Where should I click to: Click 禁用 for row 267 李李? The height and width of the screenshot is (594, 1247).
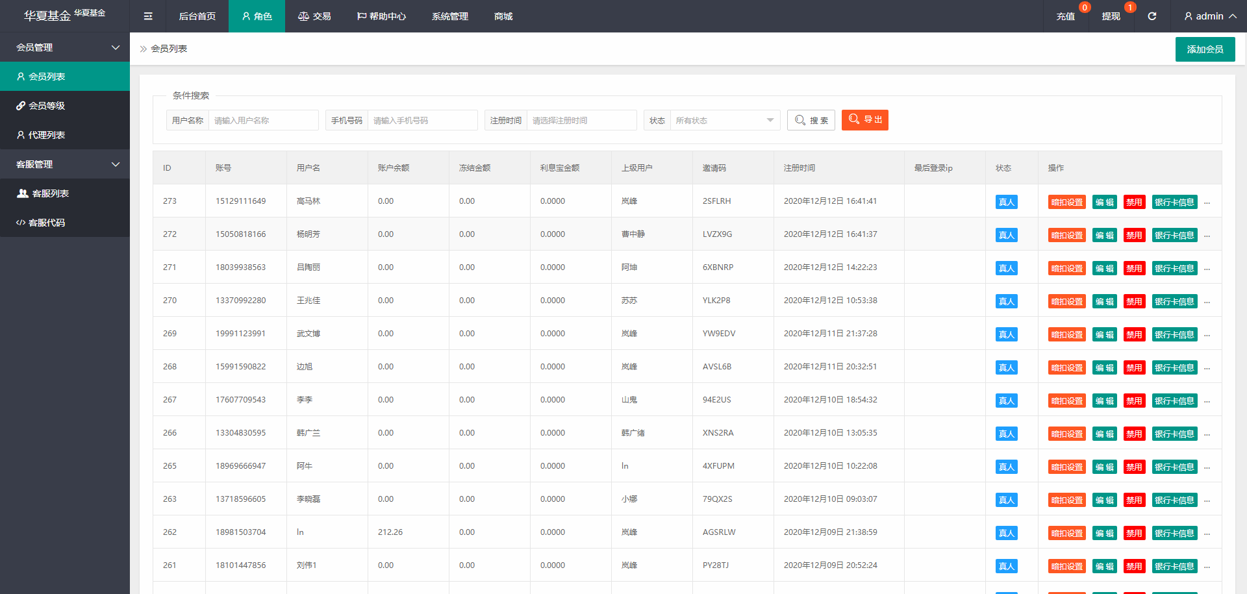(1134, 401)
